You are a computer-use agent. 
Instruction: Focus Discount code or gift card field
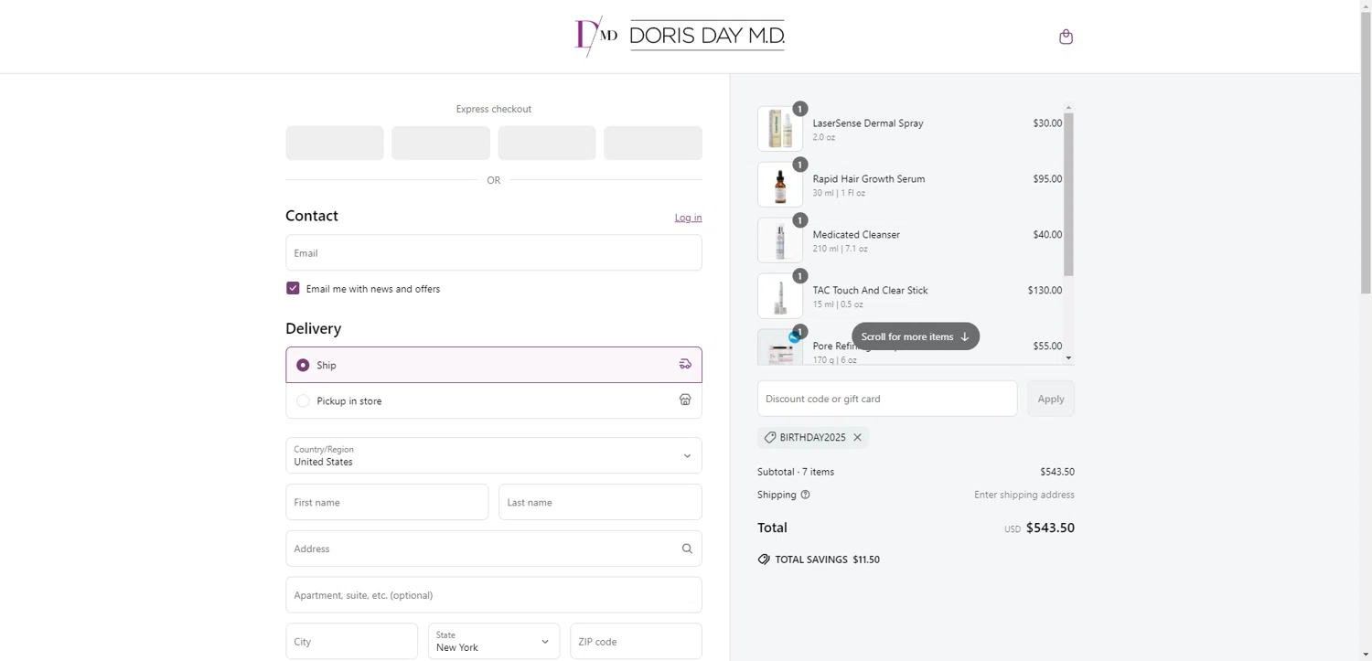887,399
